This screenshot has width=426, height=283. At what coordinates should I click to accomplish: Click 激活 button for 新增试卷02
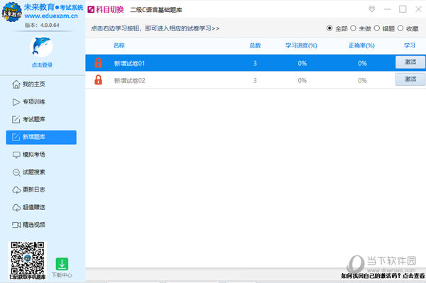pos(410,79)
